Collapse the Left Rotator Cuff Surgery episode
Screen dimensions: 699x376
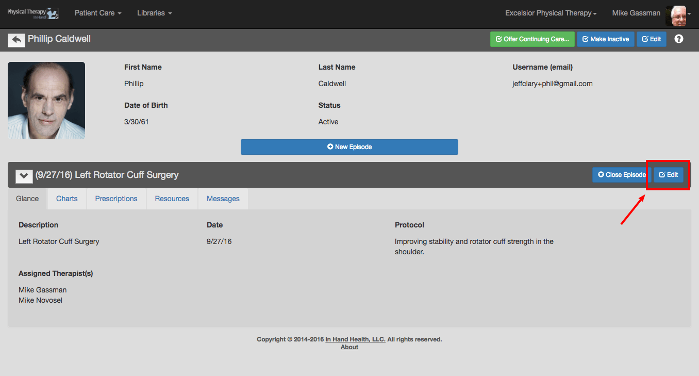(x=24, y=175)
